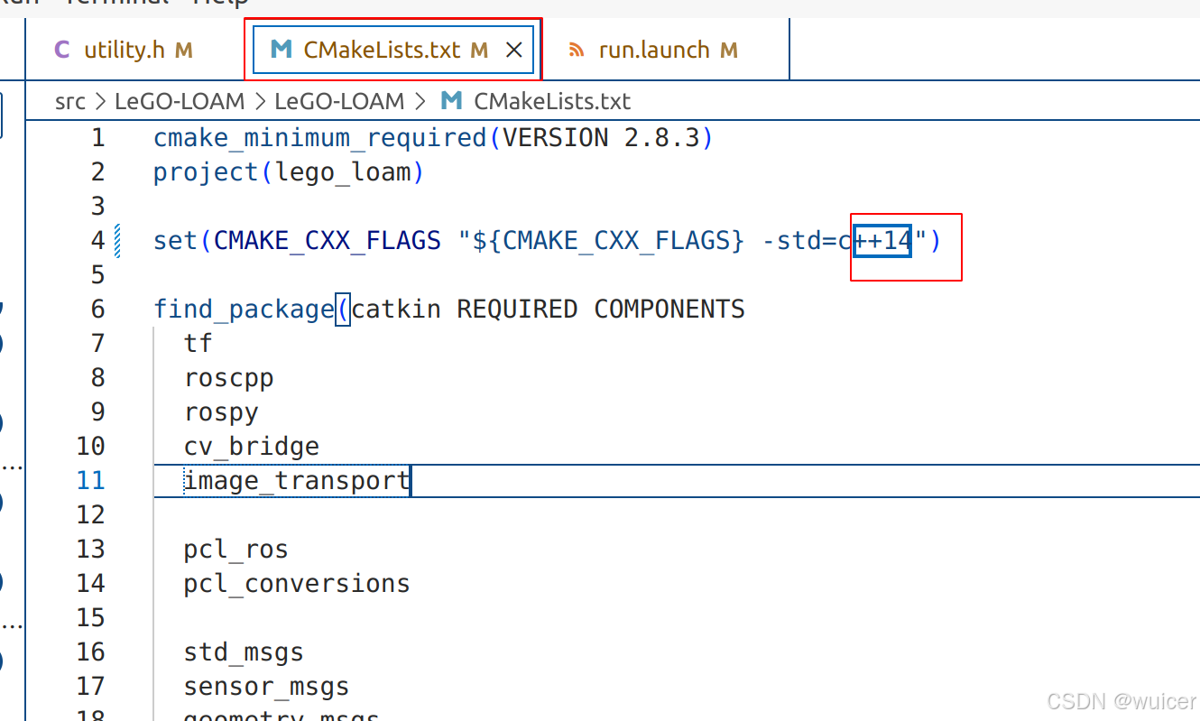
Task: Open the Help menu
Action: point(222,3)
